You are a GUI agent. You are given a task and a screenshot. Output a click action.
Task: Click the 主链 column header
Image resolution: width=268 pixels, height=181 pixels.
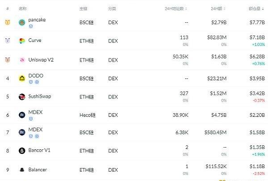coord(83,8)
